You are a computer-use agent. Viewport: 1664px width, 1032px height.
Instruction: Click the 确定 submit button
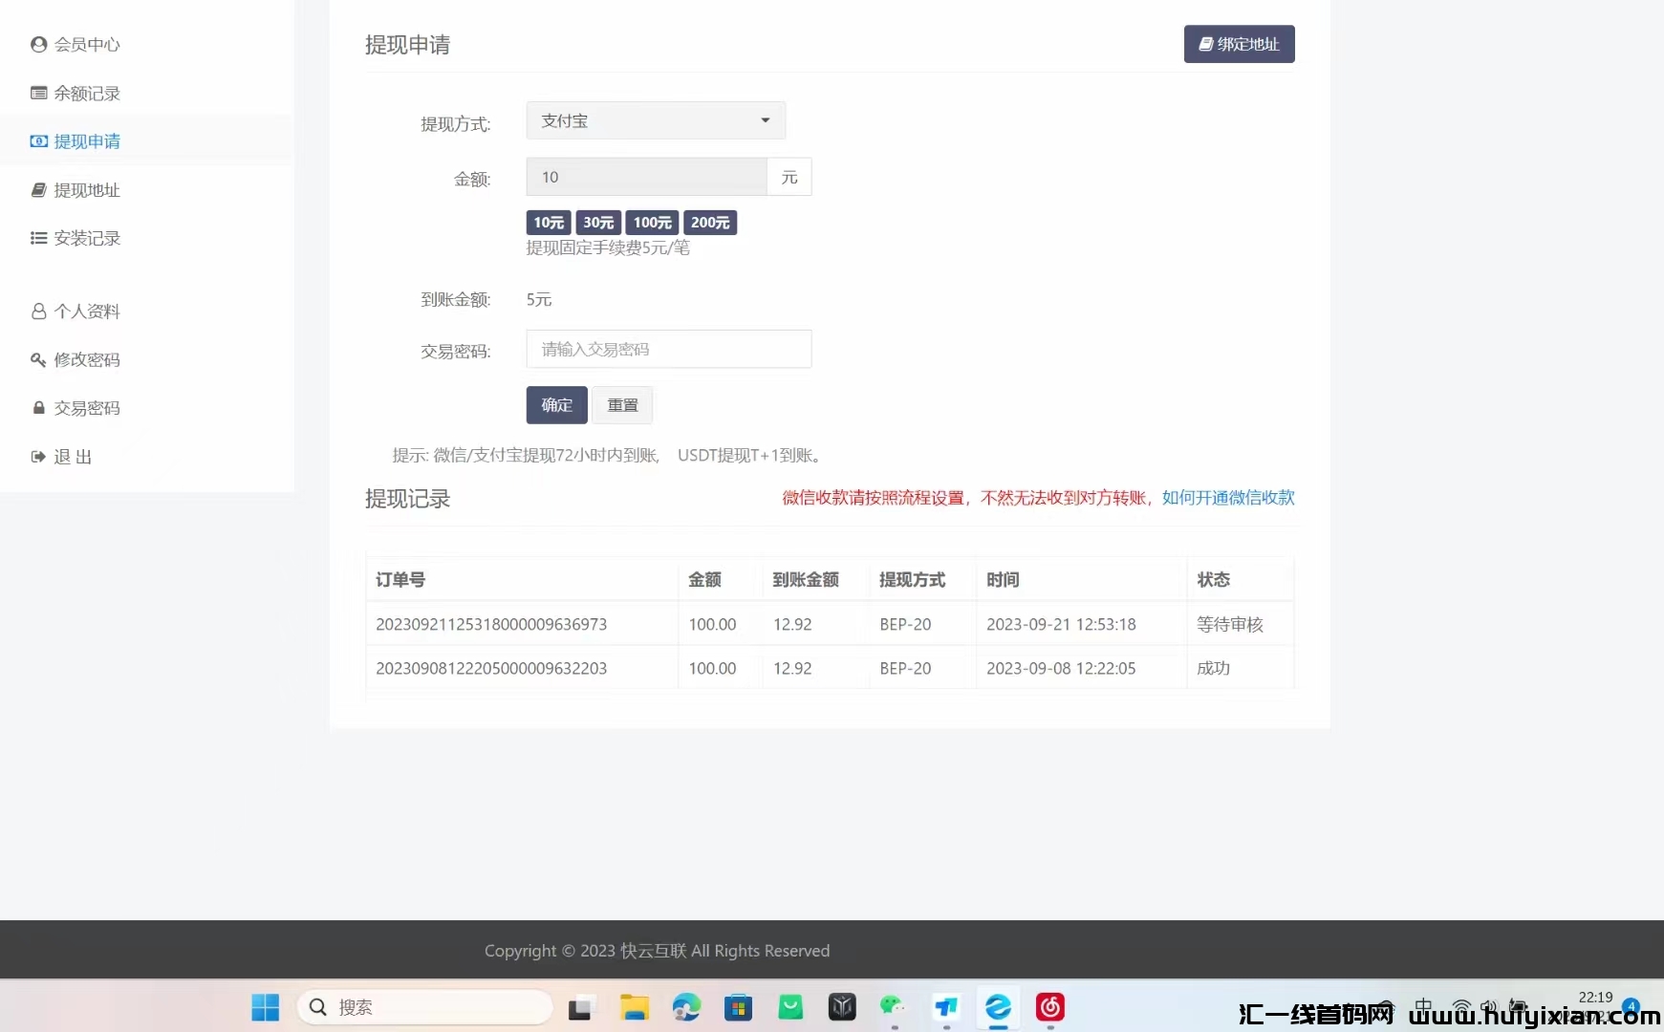(x=556, y=405)
